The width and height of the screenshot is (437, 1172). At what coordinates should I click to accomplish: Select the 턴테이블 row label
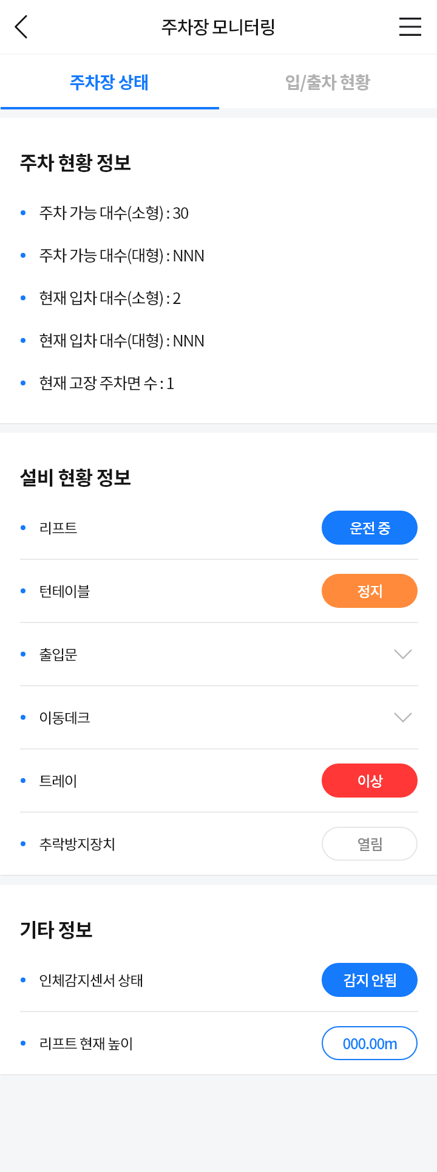[64, 591]
